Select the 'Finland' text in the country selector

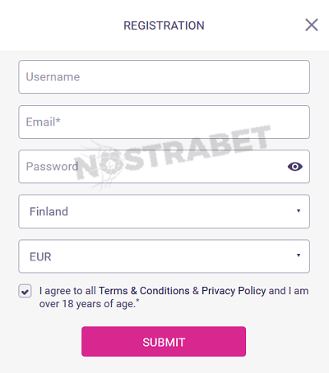pyautogui.click(x=49, y=211)
